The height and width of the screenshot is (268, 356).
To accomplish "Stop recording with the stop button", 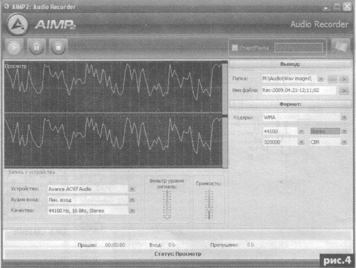I will pos(58,47).
